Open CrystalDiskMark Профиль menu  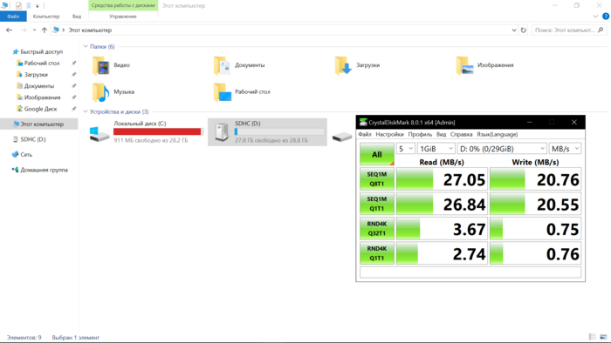[x=420, y=134]
